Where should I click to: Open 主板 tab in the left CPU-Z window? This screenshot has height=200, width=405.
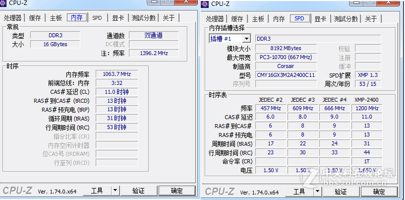click(56, 18)
